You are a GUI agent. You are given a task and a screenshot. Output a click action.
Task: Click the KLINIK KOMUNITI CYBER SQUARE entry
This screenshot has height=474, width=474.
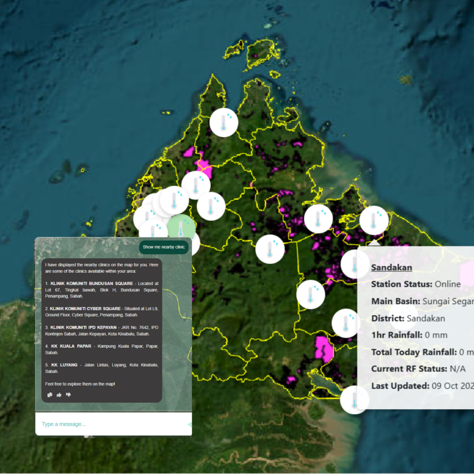pos(101,312)
